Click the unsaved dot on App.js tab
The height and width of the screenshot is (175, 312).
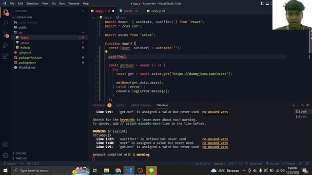point(113,11)
